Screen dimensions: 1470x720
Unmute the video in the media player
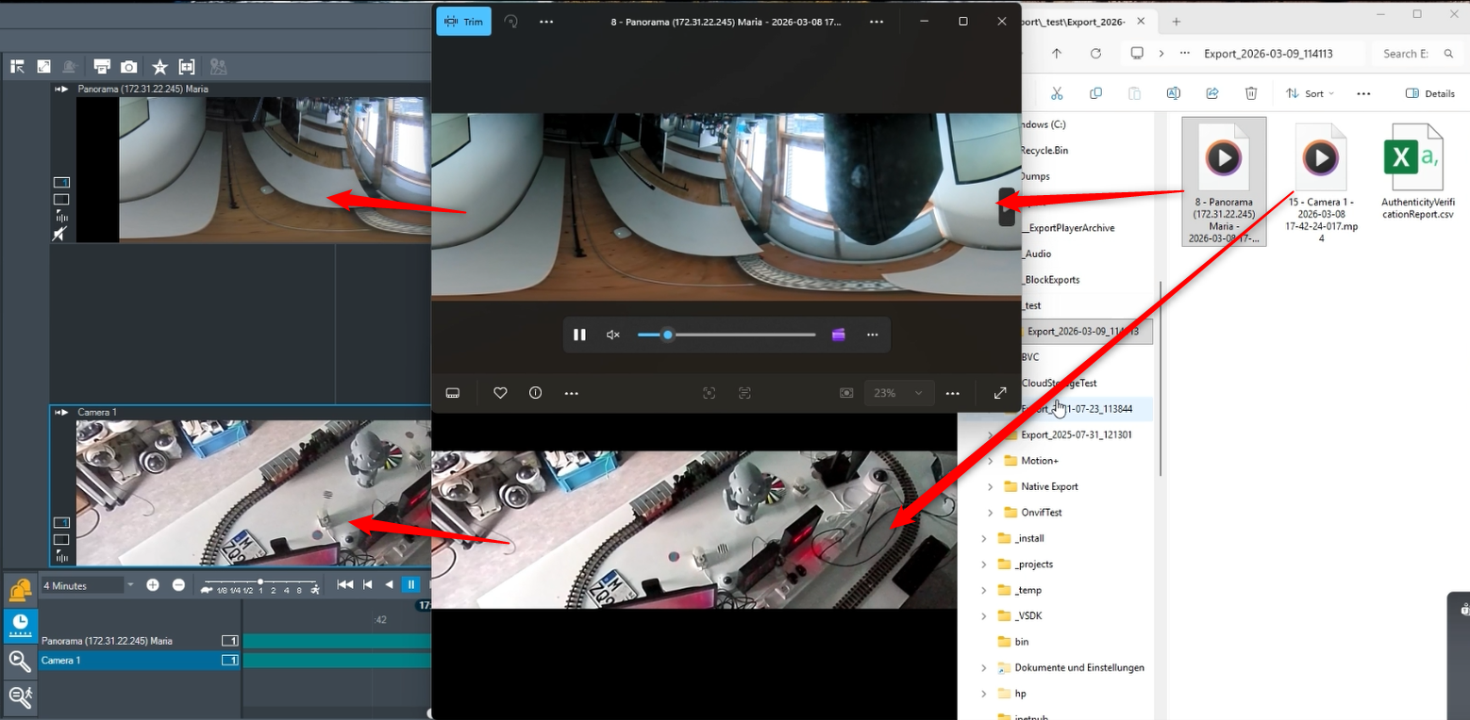coord(612,335)
